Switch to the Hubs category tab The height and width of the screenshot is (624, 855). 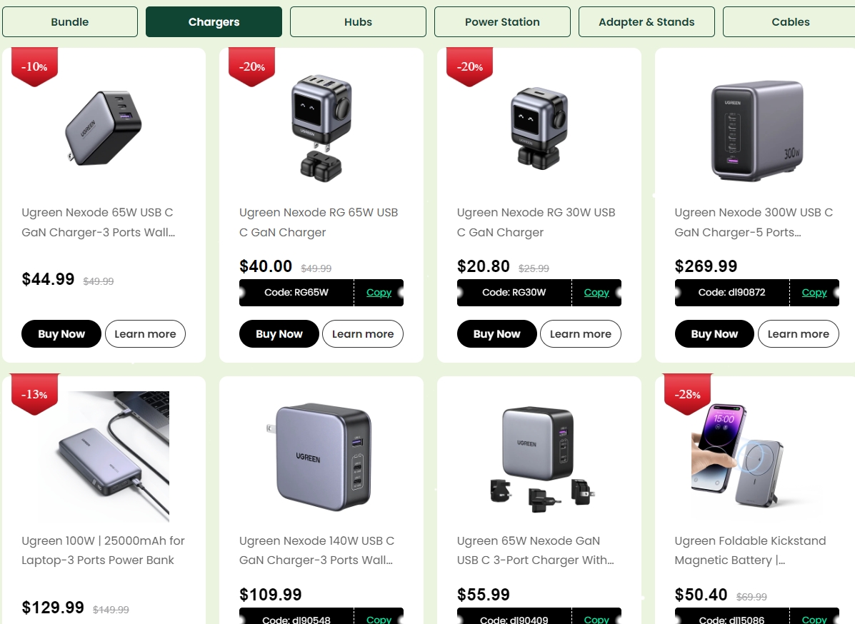point(358,22)
